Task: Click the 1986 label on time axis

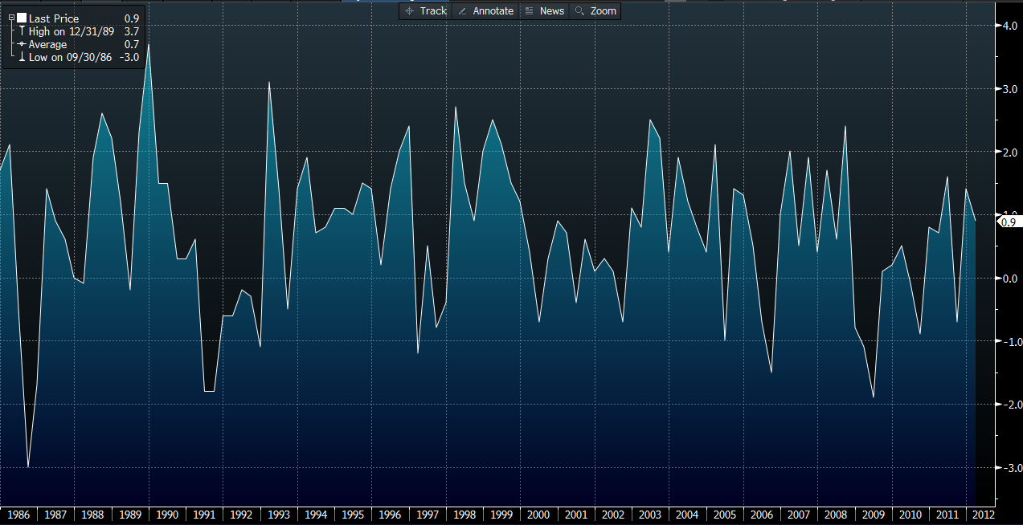Action: coord(18,515)
